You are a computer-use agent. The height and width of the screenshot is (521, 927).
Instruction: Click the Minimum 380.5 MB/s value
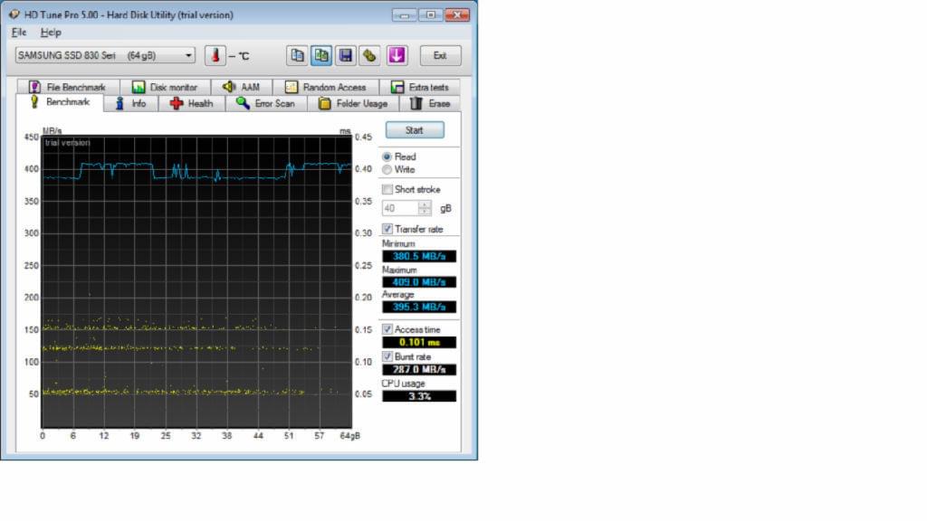419,256
